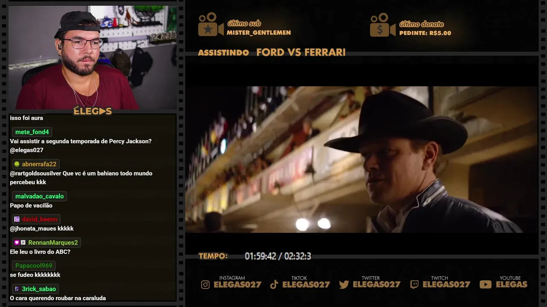Viewport: 547px width, 307px height.
Task: Click the '@rartgoldsousilver' mention message
Action: [81, 178]
